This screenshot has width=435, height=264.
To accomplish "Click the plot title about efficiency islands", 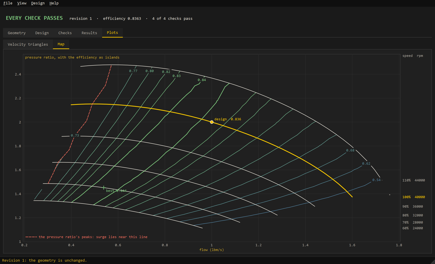I will 72,58.
